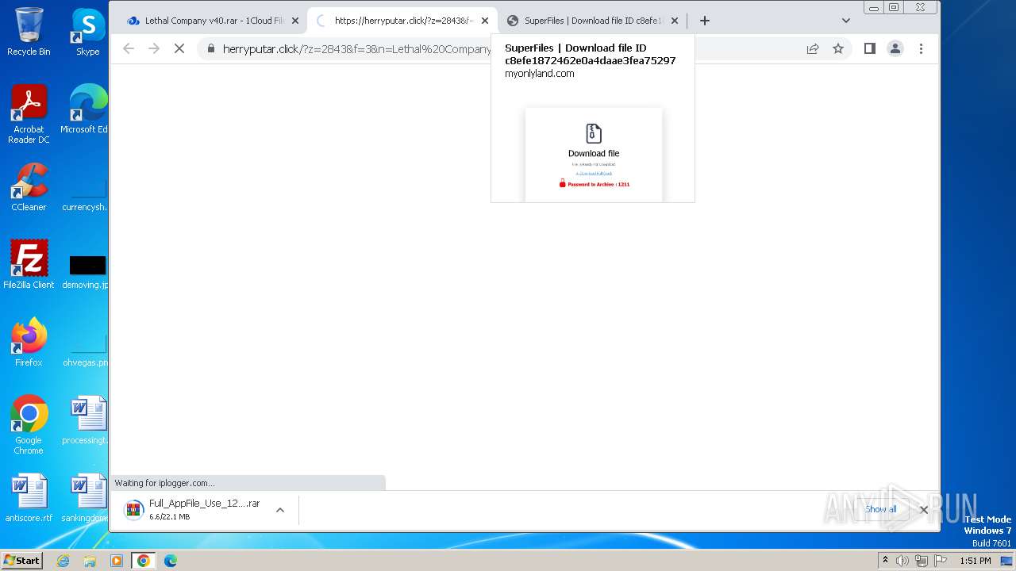Stop loading the current page
Screen dimensions: 1016x571
point(179,48)
